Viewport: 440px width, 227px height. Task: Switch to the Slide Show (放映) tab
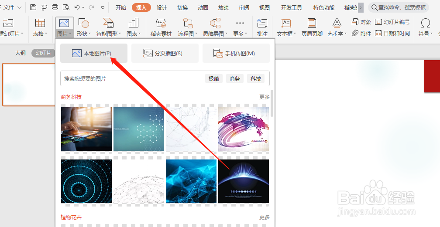[x=223, y=7]
